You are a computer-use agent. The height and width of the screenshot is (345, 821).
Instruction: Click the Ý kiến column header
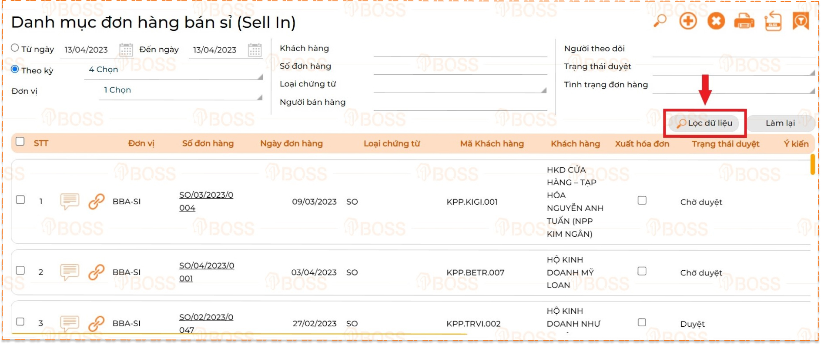pyautogui.click(x=796, y=144)
